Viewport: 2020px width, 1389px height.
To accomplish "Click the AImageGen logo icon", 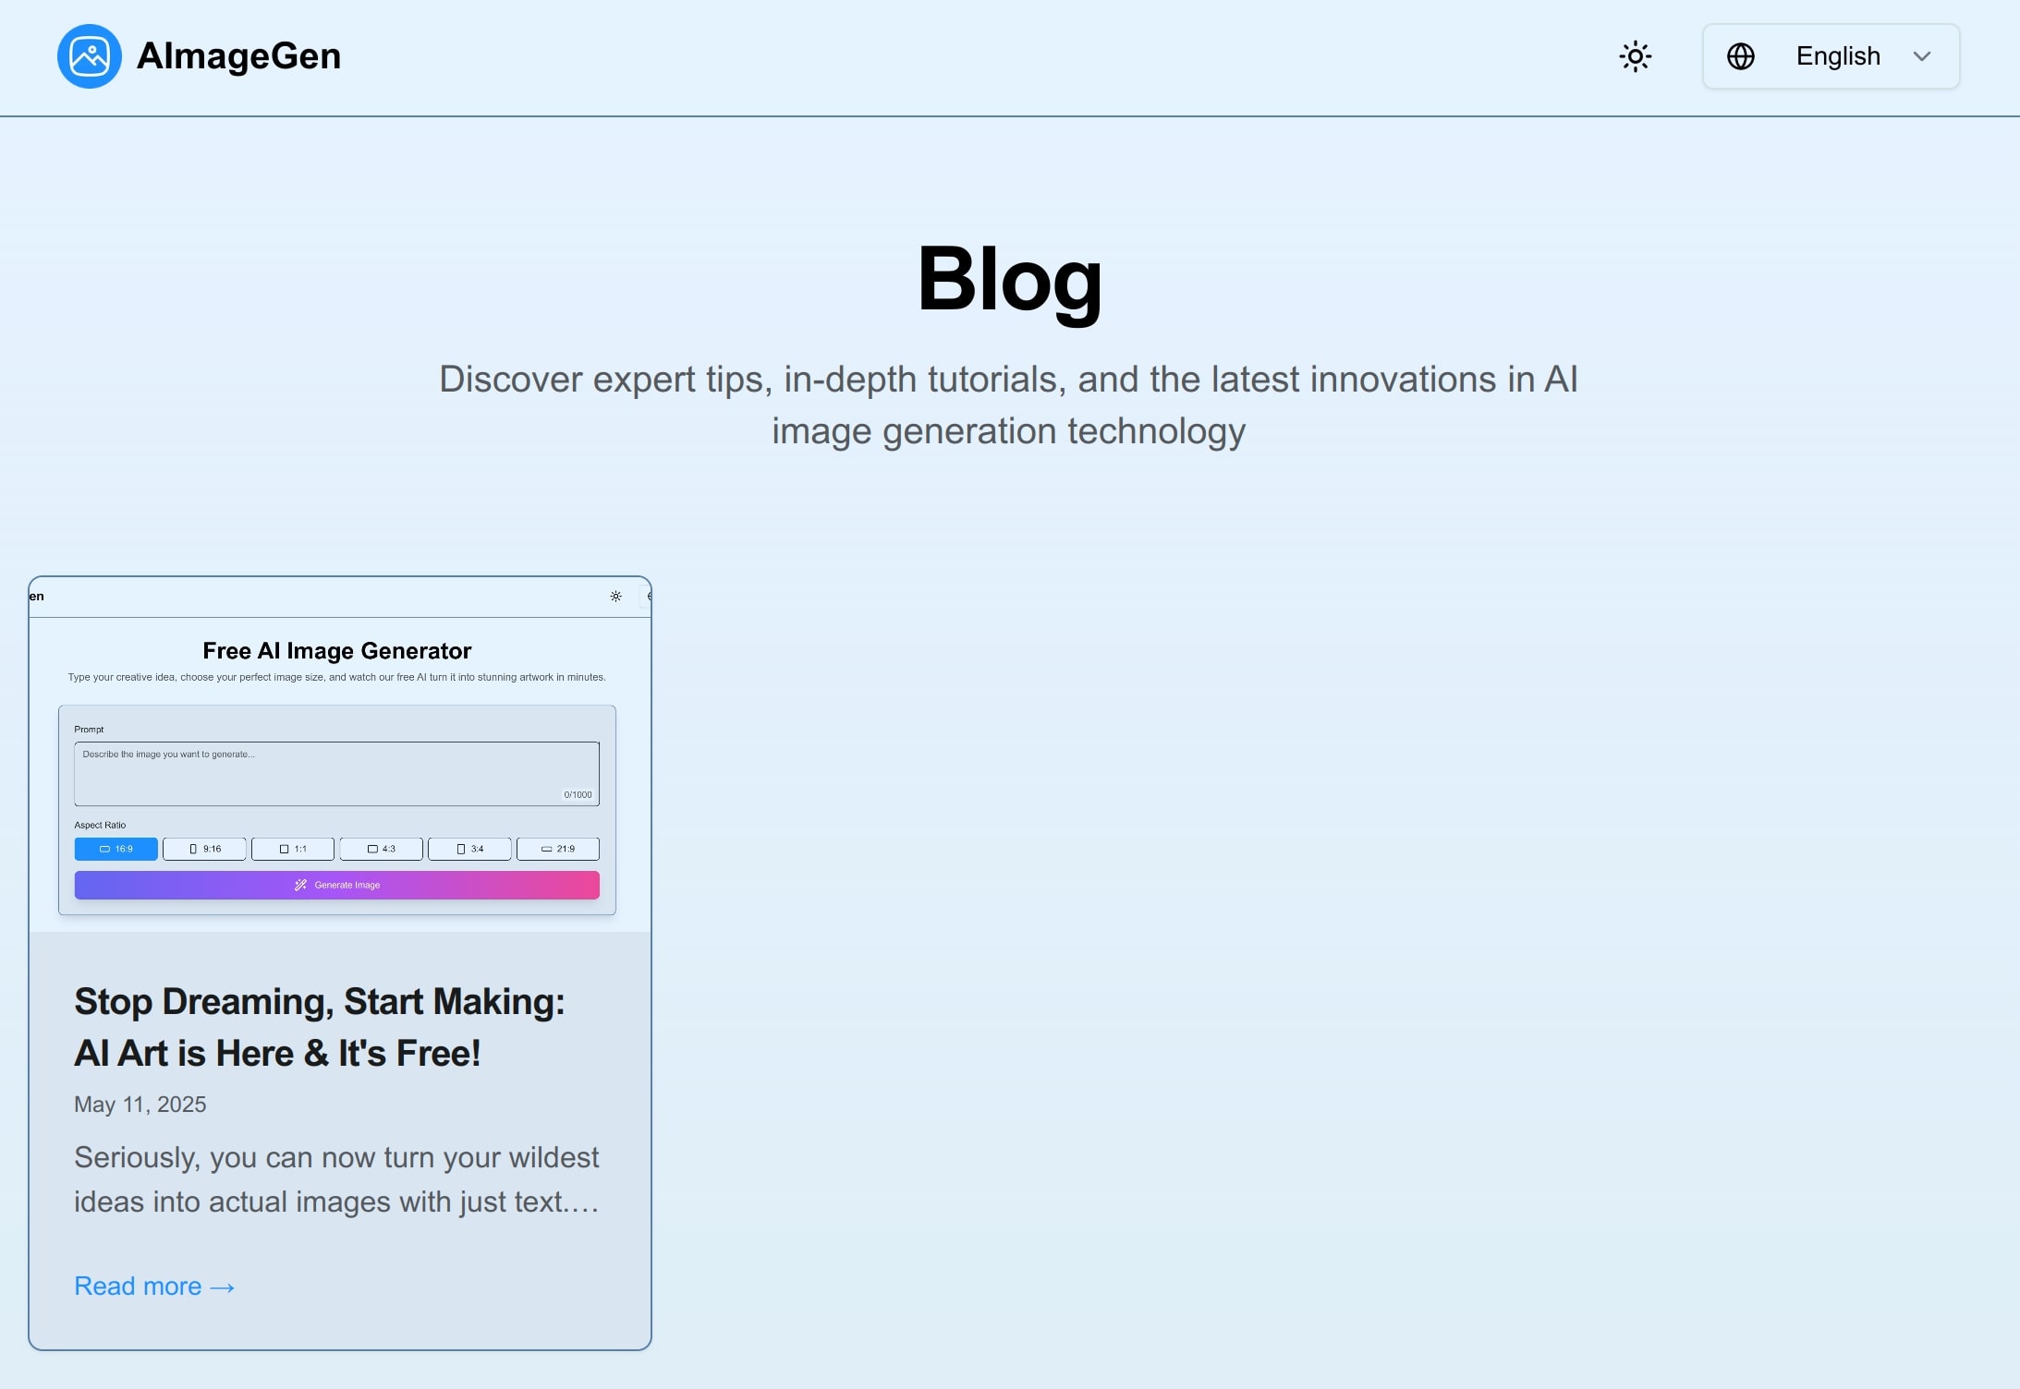I will coord(90,55).
